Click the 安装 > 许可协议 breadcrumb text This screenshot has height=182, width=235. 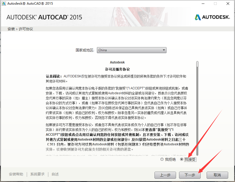point(20,29)
